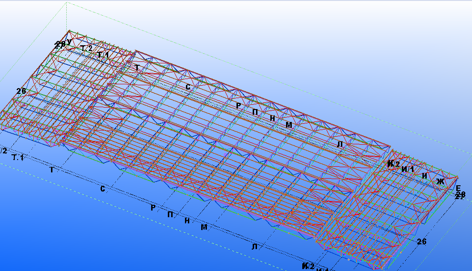This screenshot has height=271, width=472.
Task: Click lower grid label Л below the model
Action: 255,246
